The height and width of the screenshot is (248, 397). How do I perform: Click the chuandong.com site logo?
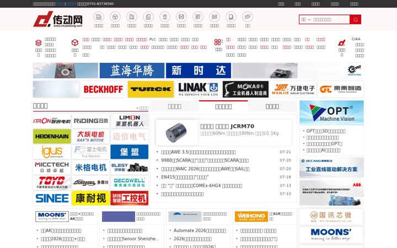[58, 19]
